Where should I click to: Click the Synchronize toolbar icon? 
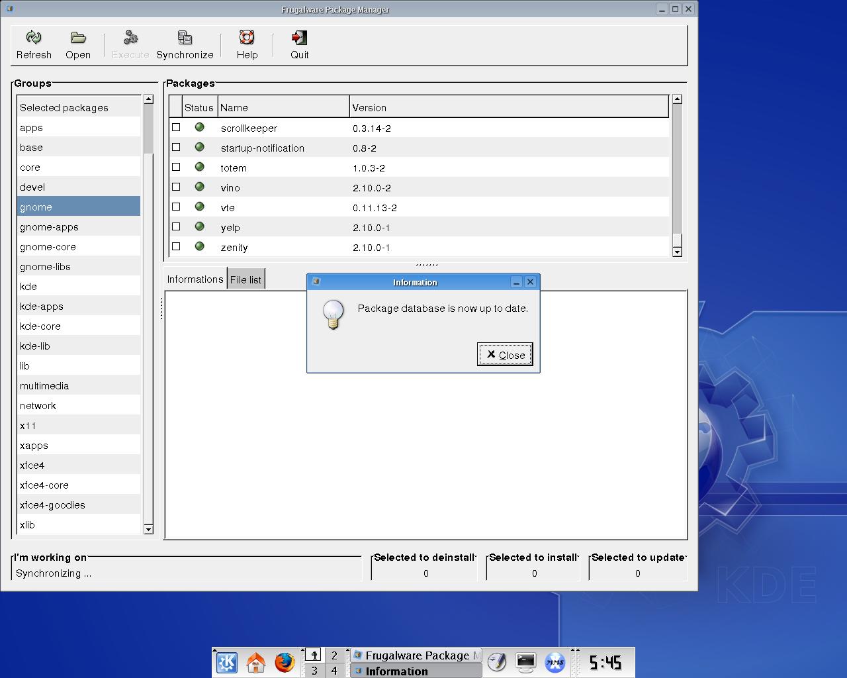tap(185, 38)
